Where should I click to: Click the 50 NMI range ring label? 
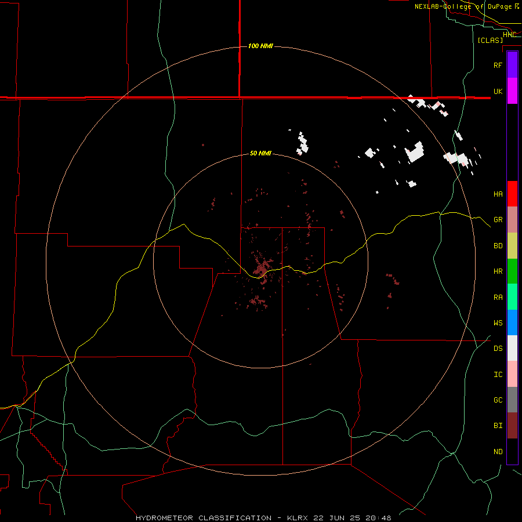(260, 153)
